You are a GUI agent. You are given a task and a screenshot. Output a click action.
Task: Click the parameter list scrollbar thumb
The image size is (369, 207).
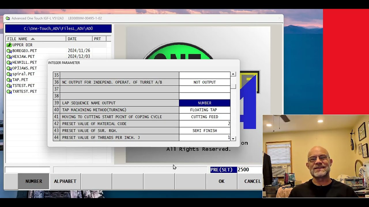233,86
